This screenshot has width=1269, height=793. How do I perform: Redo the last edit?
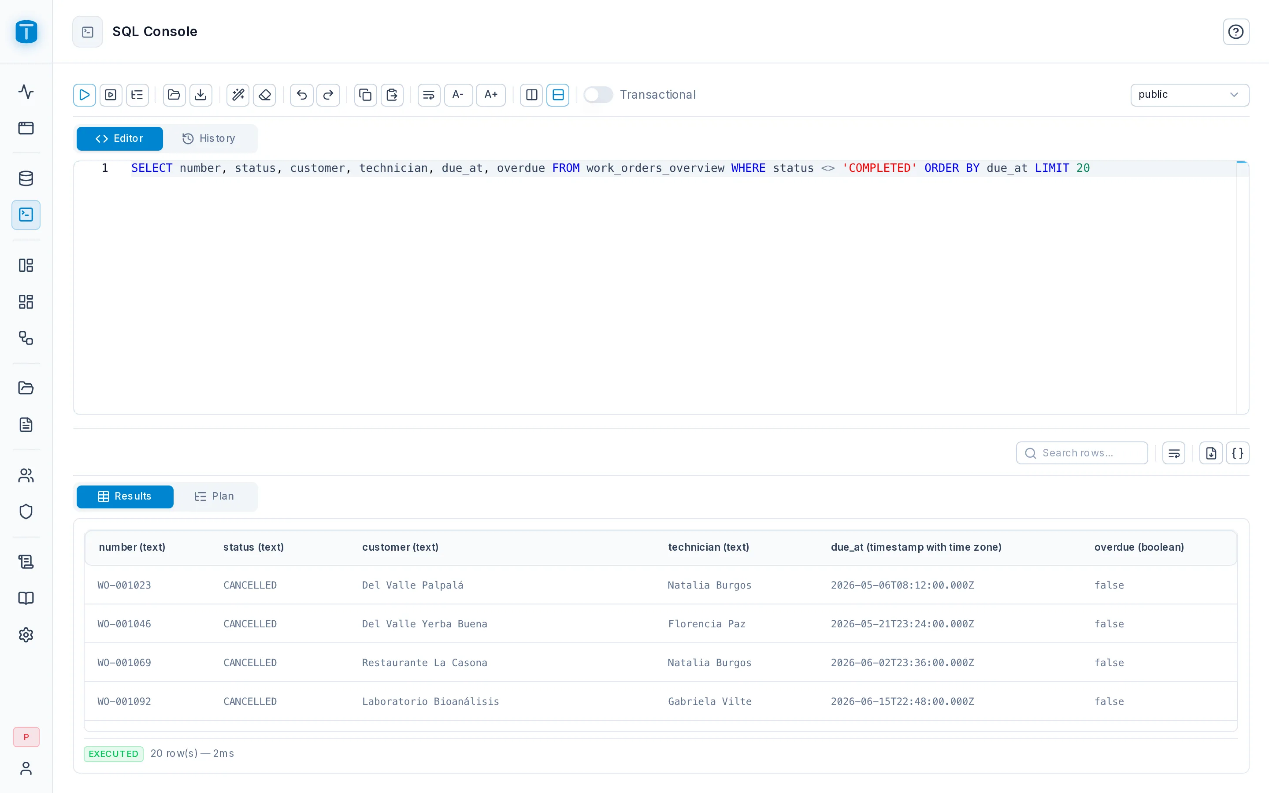[x=328, y=95]
